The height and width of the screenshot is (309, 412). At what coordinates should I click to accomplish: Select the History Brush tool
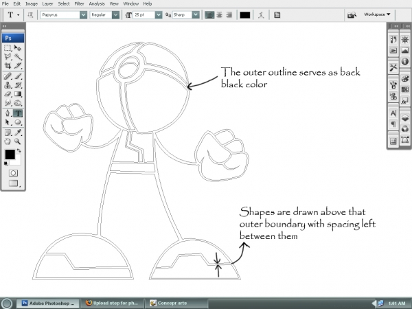(18, 85)
